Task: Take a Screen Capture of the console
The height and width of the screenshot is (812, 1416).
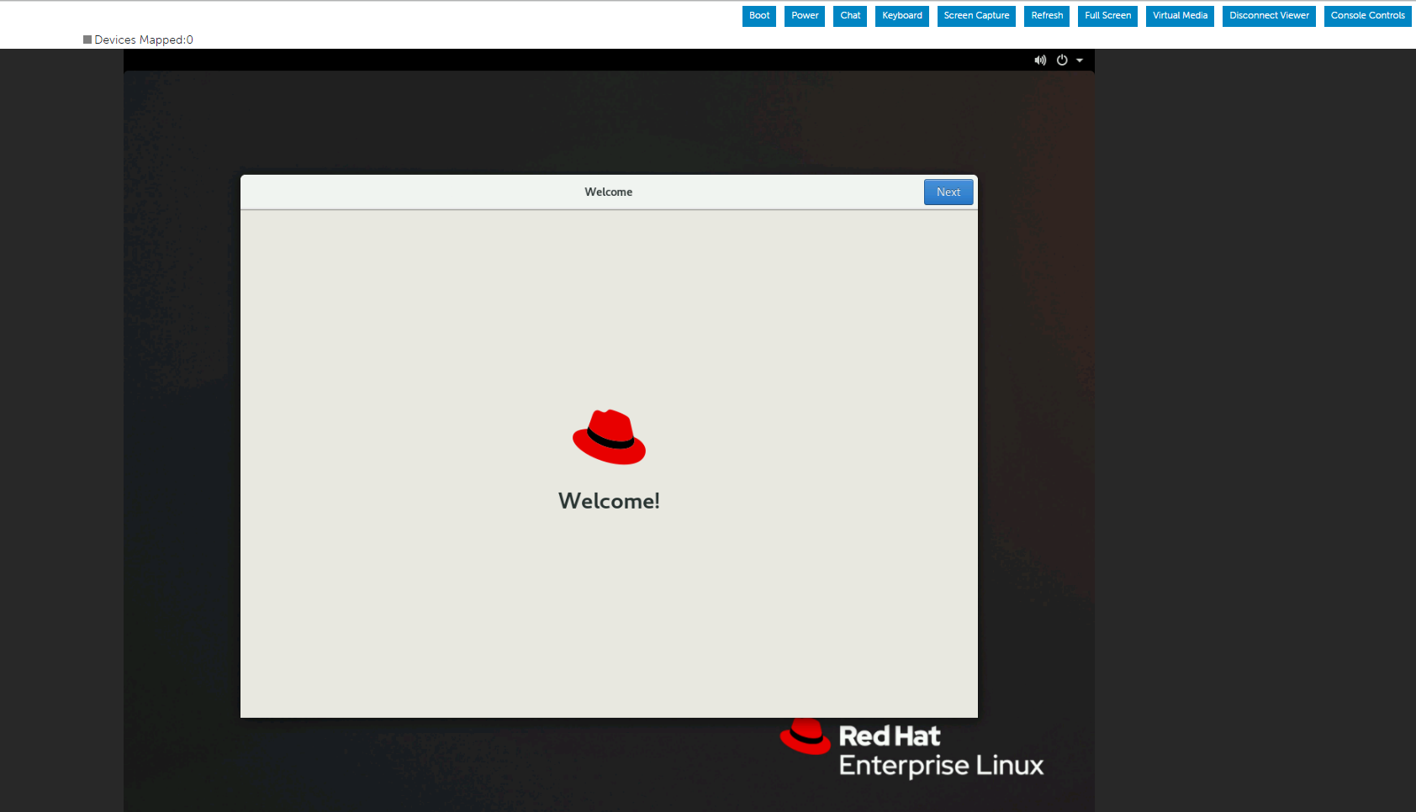Action: [x=975, y=15]
